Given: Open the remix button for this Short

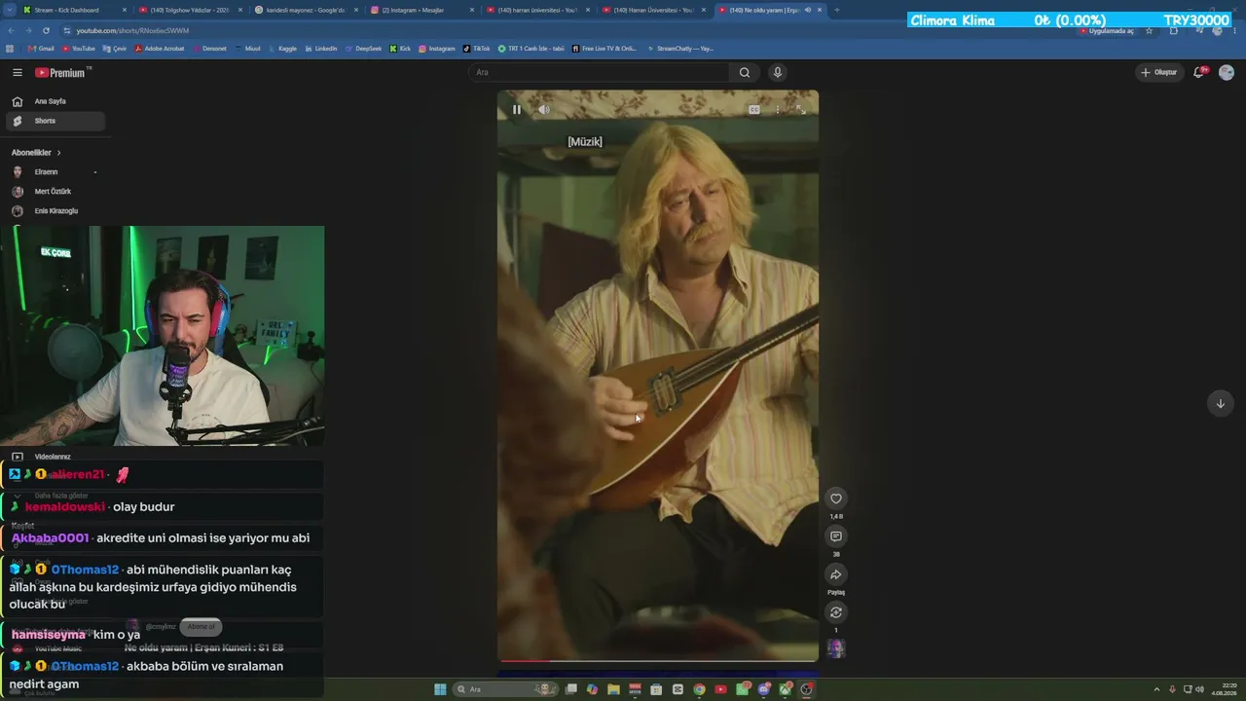Looking at the screenshot, I should click(835, 612).
